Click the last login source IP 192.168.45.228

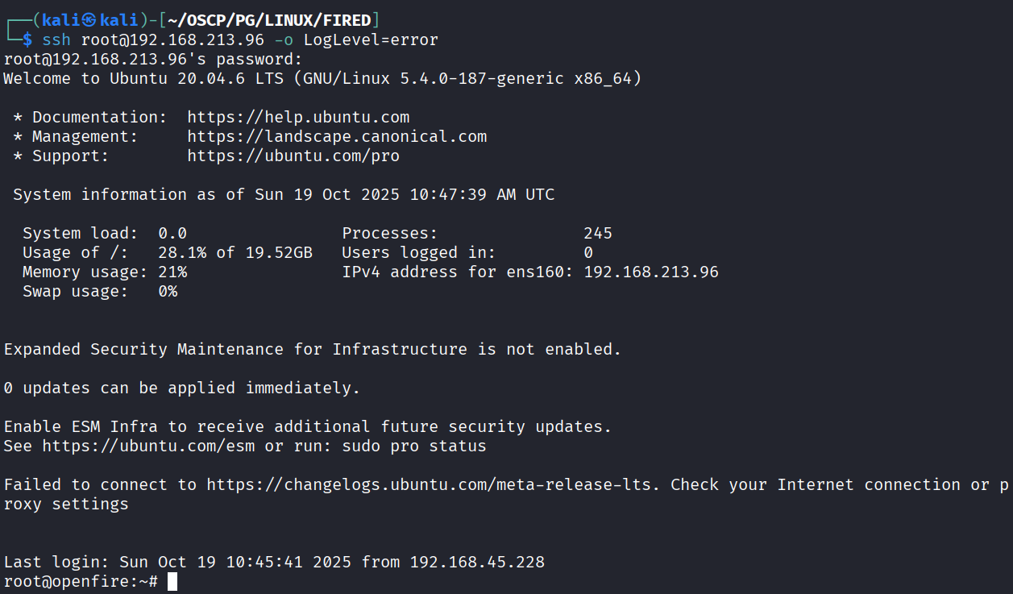(477, 563)
